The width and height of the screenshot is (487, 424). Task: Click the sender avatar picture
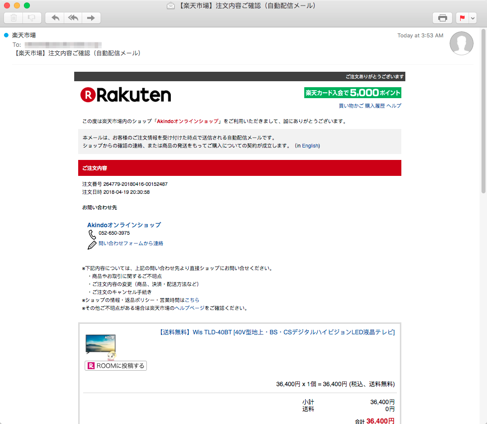(461, 43)
